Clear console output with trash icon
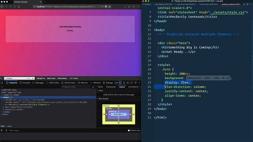The image size is (253, 142). (2, 131)
